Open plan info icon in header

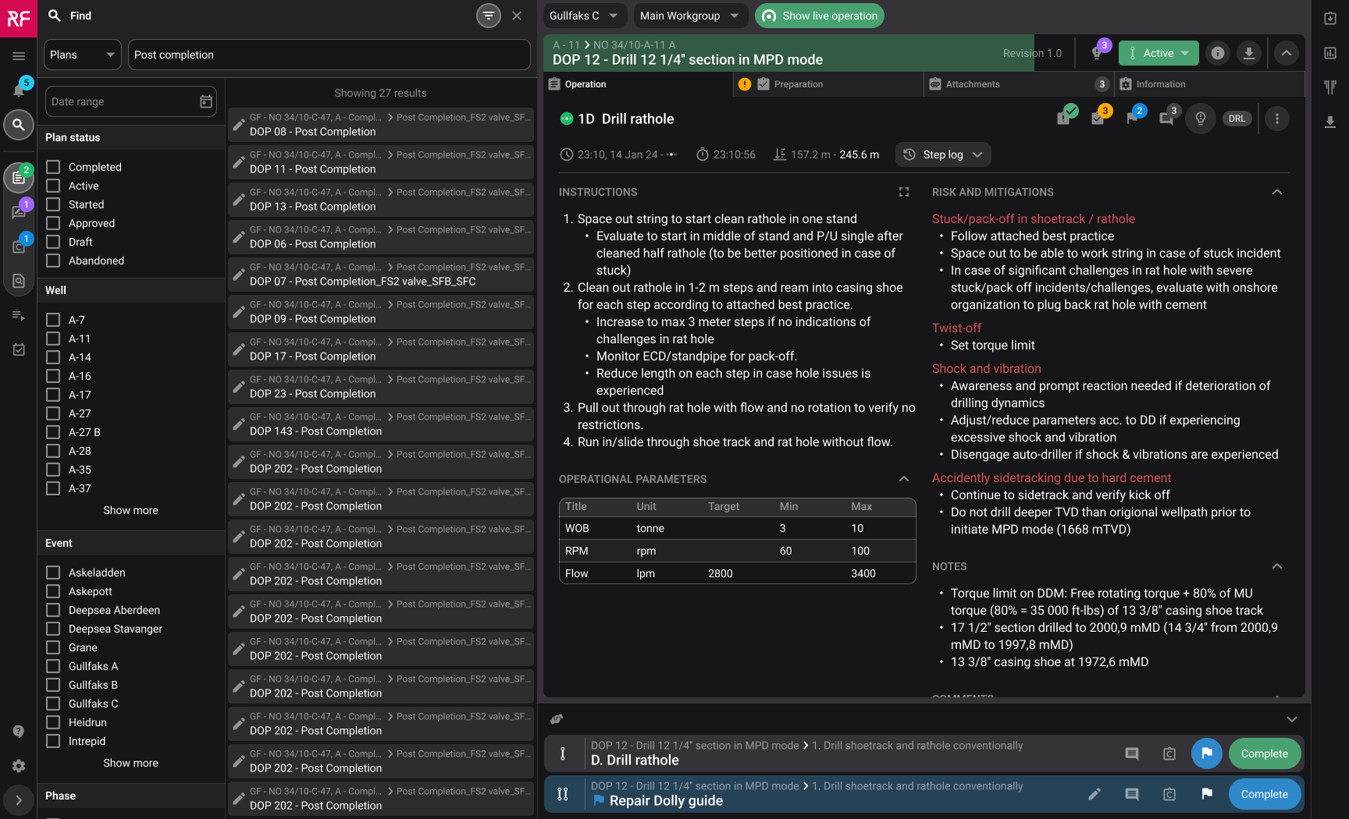click(x=1217, y=53)
